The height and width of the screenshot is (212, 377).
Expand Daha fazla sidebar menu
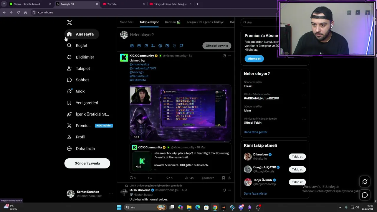click(81, 149)
